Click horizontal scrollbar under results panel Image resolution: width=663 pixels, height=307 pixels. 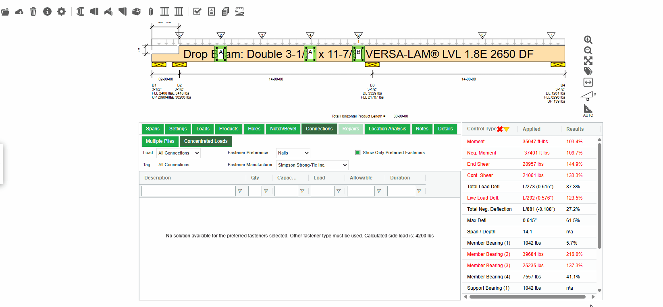[527, 297]
